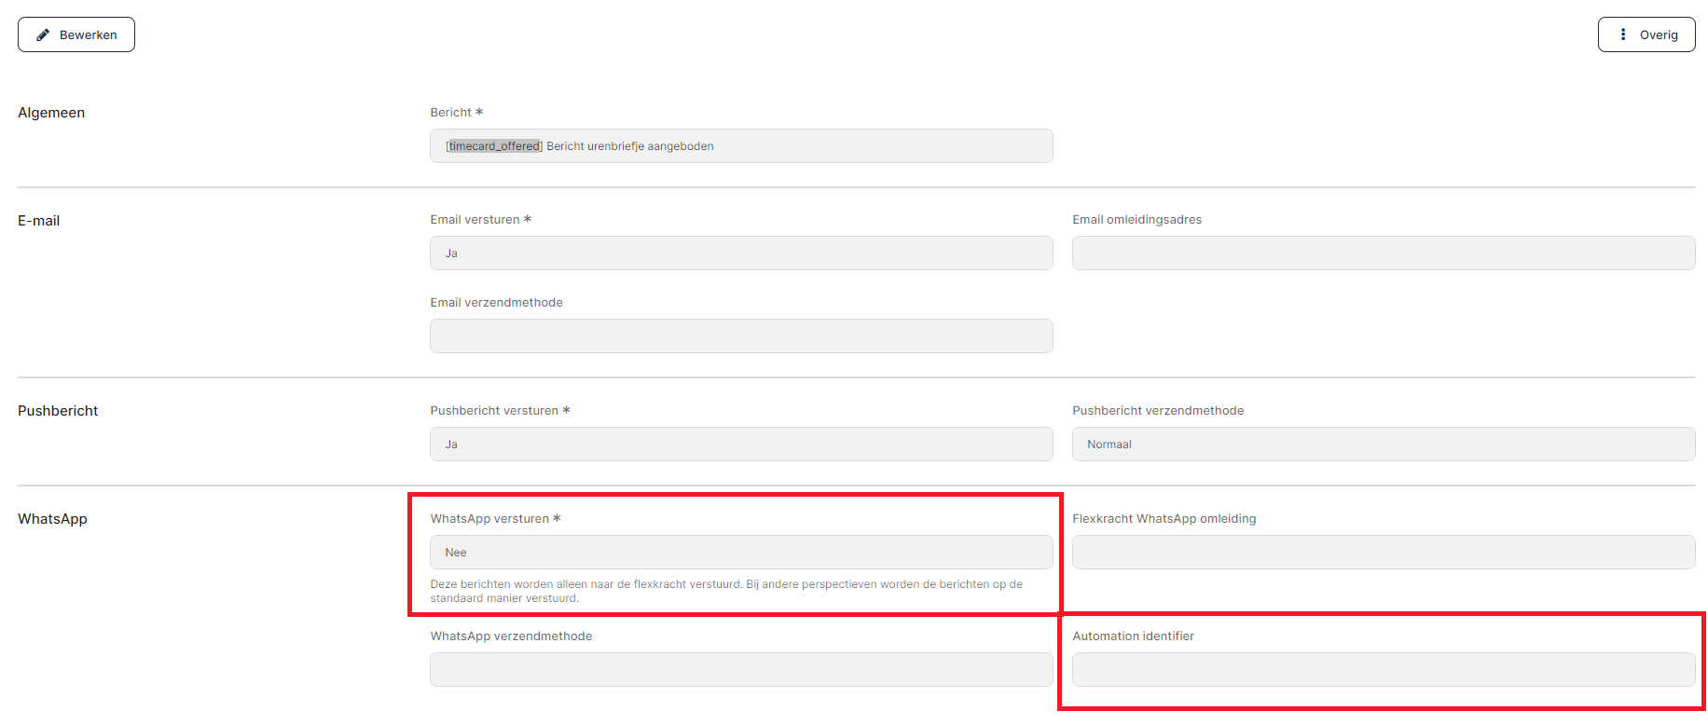Image resolution: width=1708 pixels, height=725 pixels.
Task: Click the WhatsApp versturen field showing Nee
Action: tap(741, 553)
